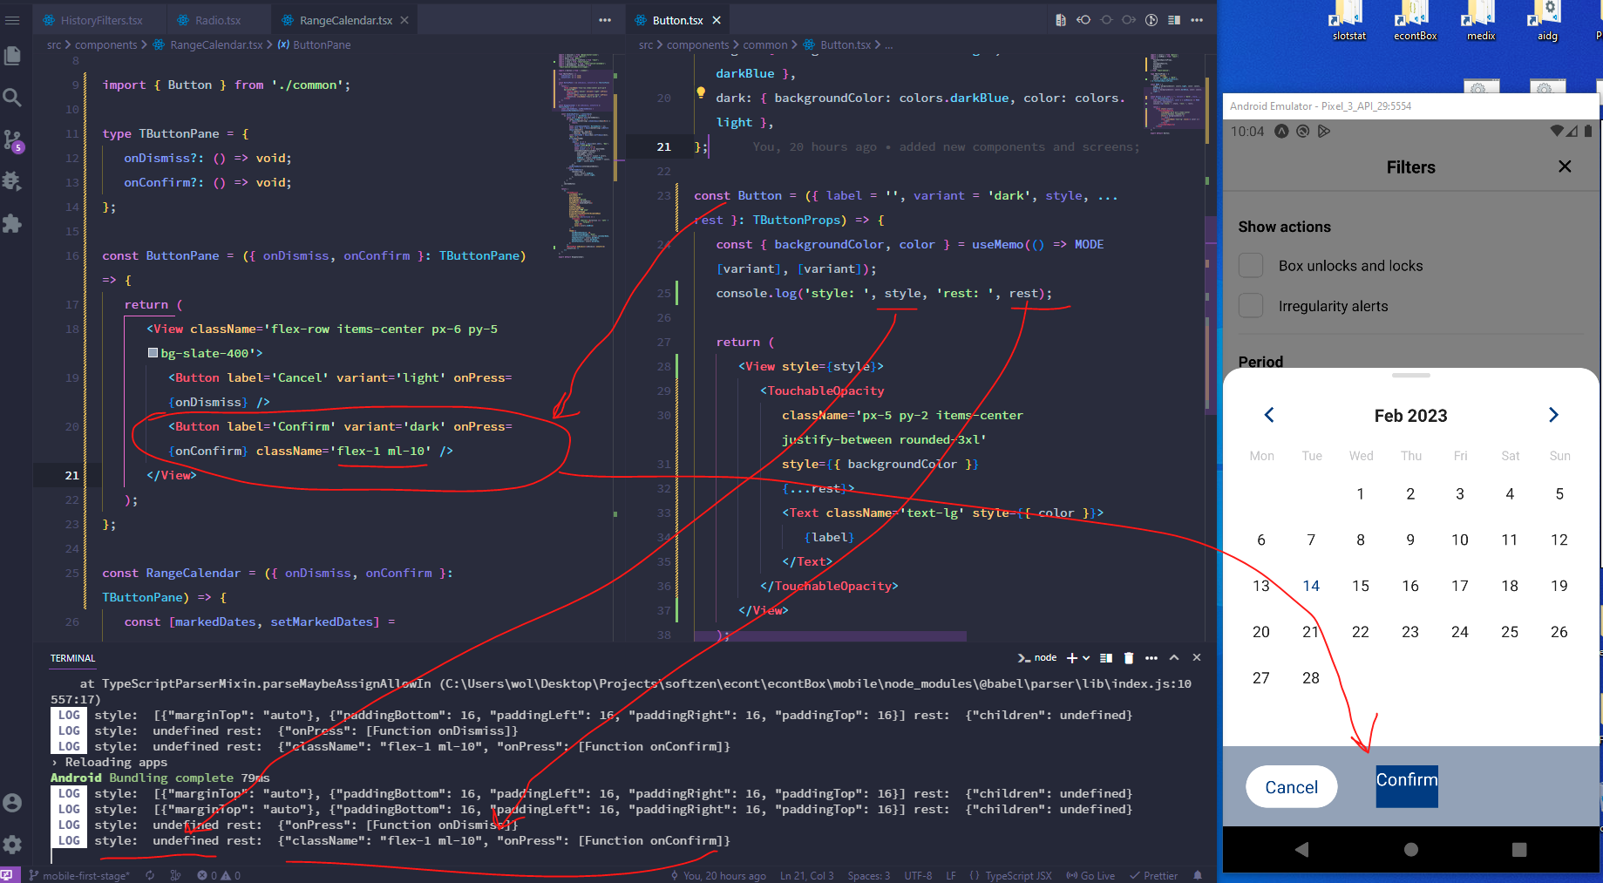
Task: Start Go Live server from status bar
Action: [x=1090, y=875]
